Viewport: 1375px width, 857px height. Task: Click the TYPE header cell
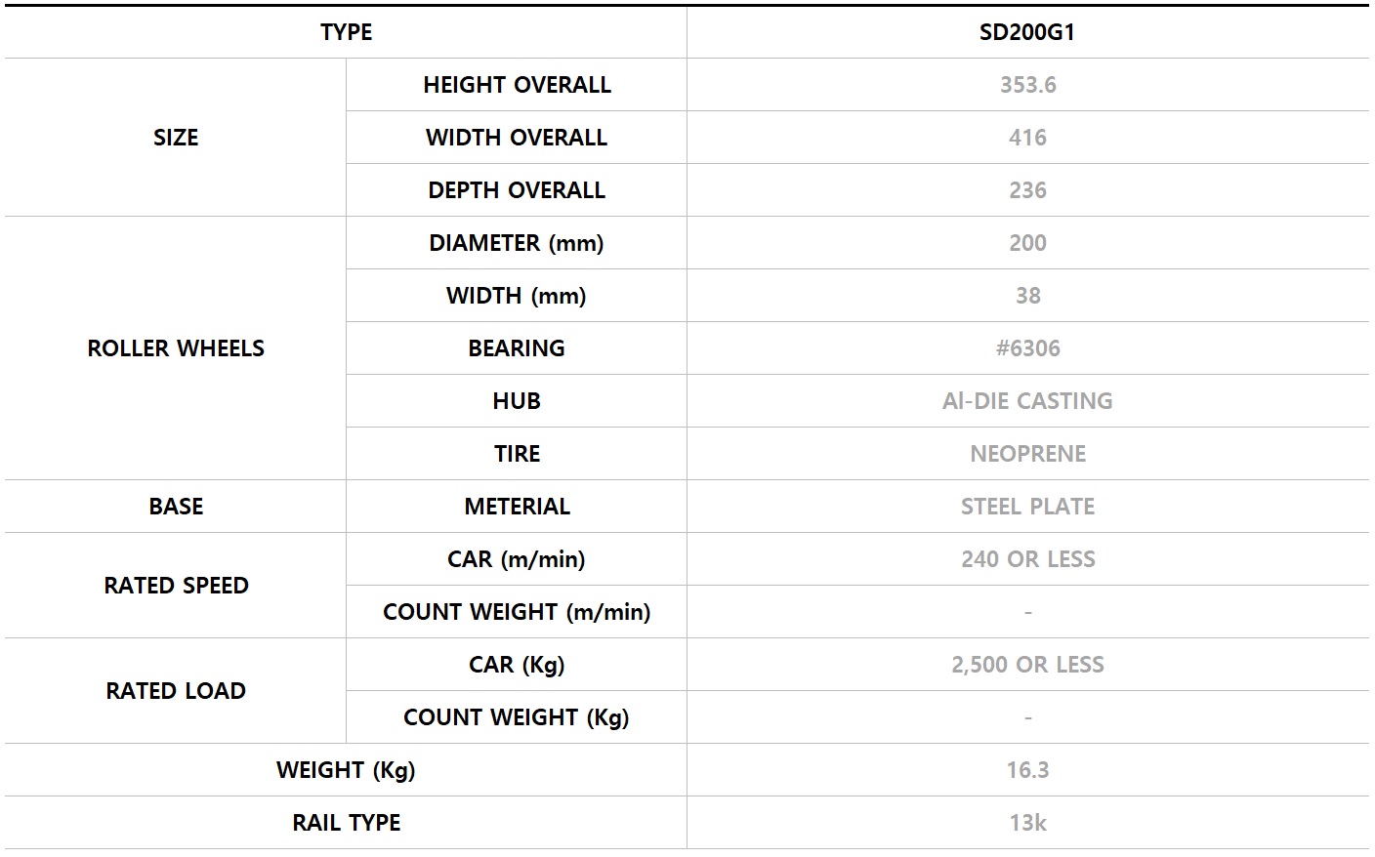pos(346,32)
